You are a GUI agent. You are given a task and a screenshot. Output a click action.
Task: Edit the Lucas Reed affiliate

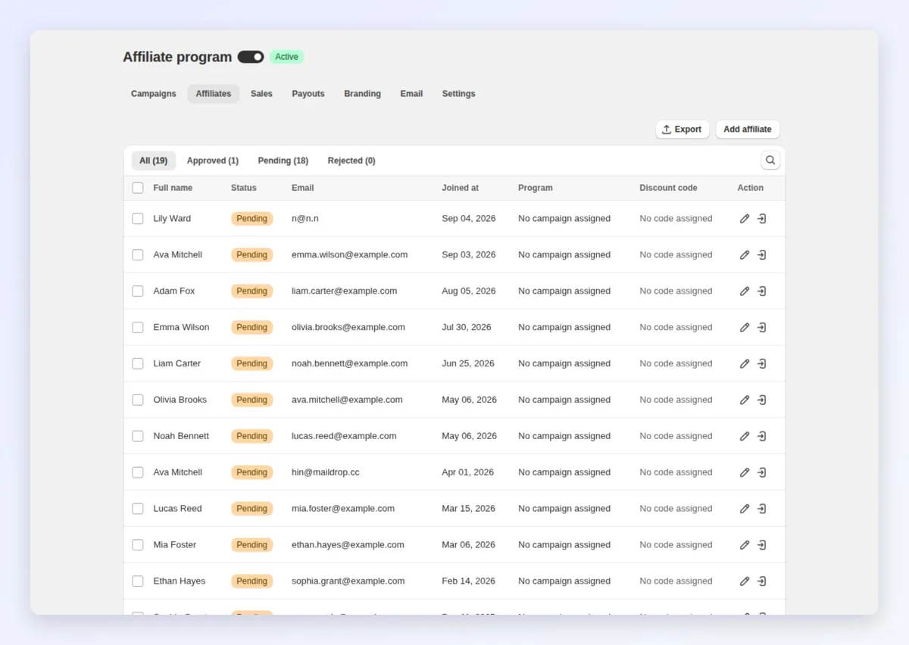coord(745,509)
